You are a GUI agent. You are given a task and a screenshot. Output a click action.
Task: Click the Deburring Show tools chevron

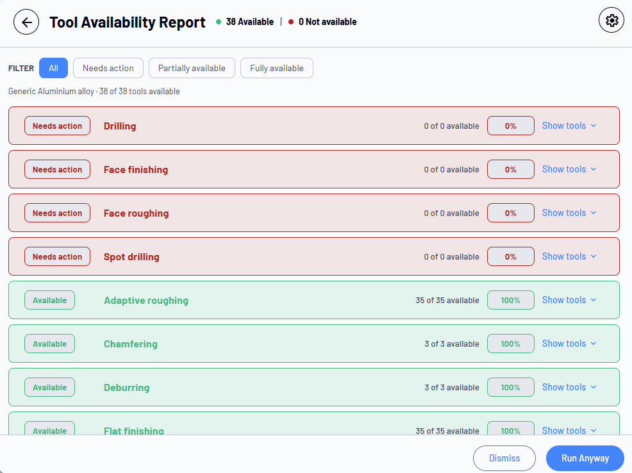pos(594,387)
